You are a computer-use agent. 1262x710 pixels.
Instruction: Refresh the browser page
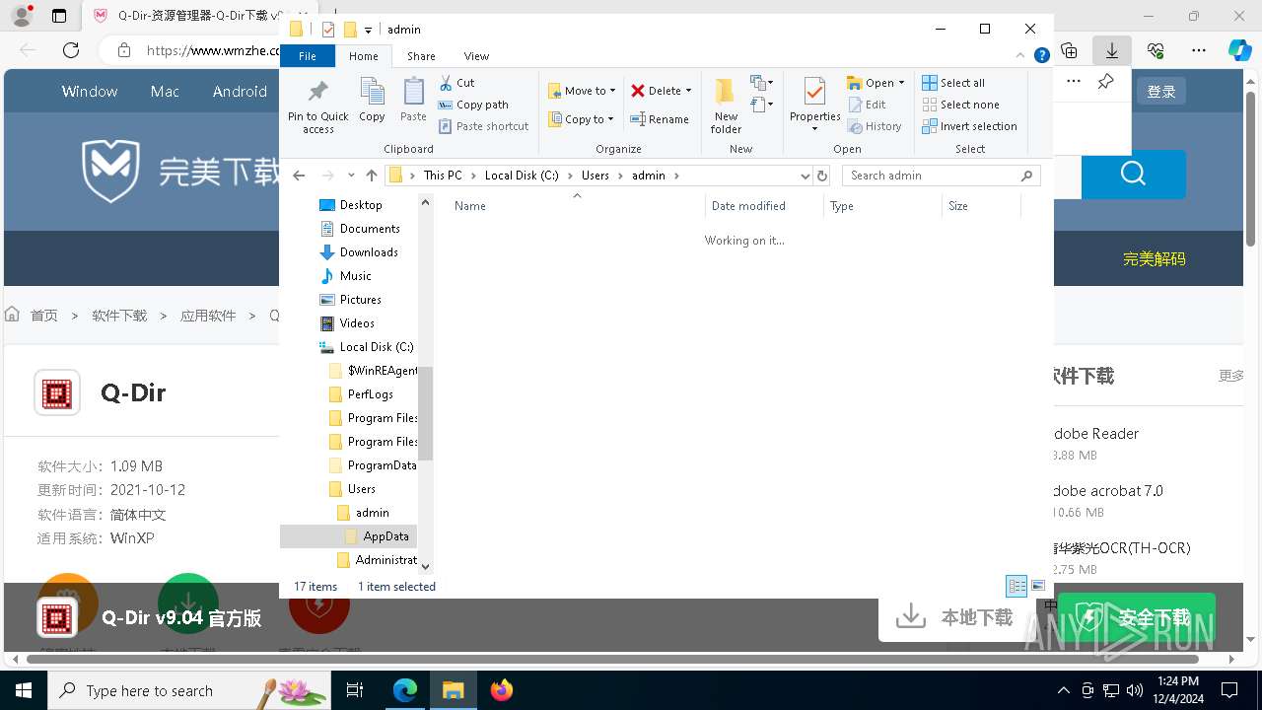click(x=71, y=49)
